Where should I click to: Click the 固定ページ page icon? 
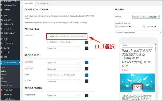(x=1, y=24)
